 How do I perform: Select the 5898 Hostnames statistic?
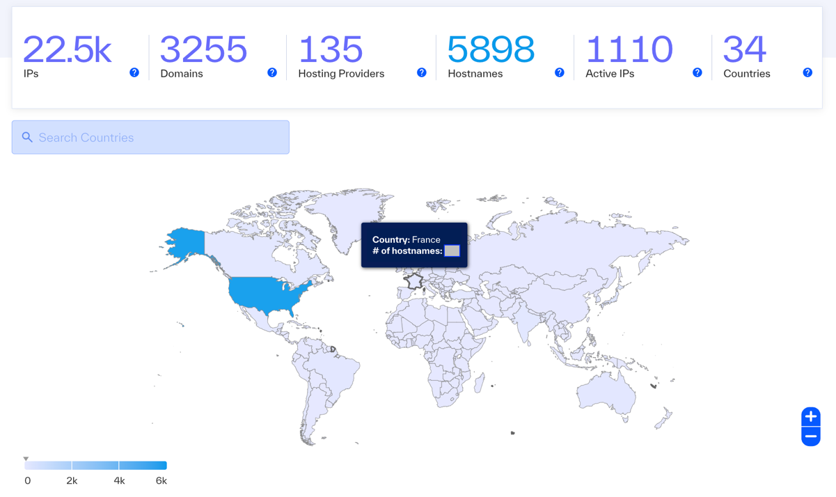491,57
